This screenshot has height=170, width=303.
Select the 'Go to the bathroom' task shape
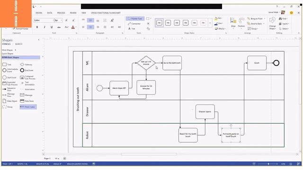(172, 63)
